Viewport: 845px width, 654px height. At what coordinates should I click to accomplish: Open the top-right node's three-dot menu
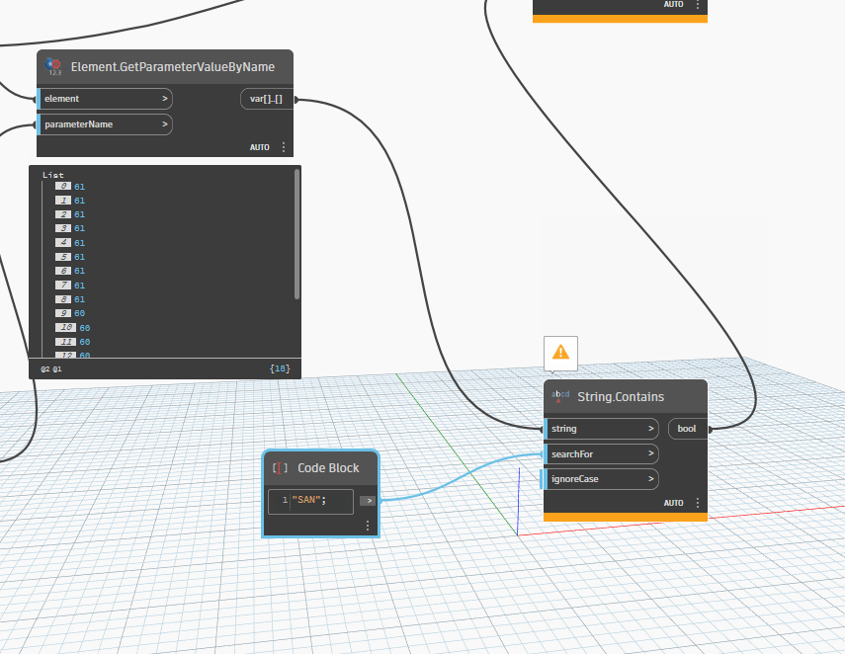click(x=698, y=5)
